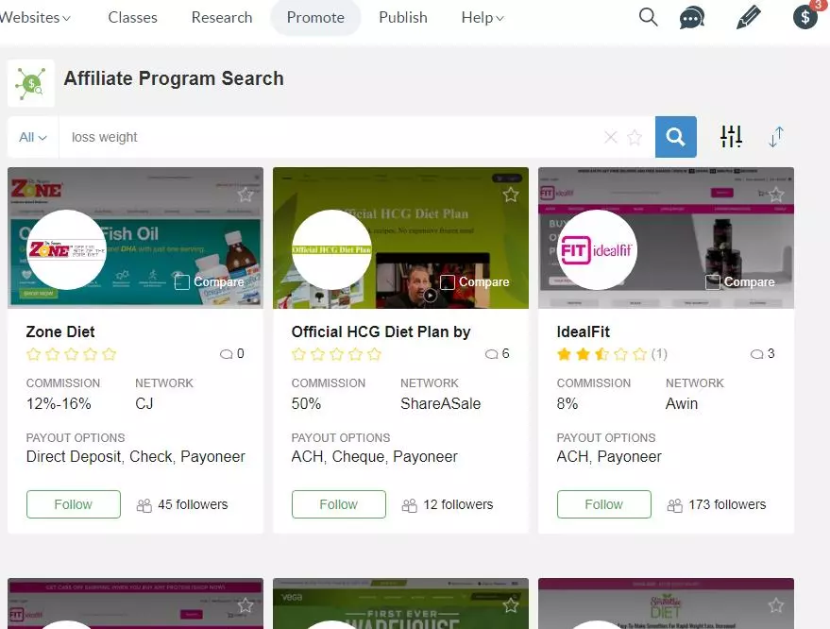Follow the Official HCG Diet Plan program
This screenshot has height=629, width=830.
tap(339, 504)
